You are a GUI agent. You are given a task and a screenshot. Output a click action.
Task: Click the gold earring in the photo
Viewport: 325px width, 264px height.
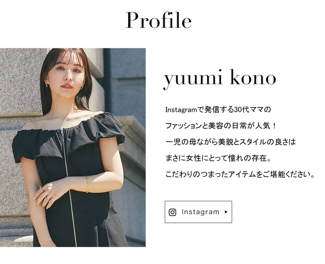[x=46, y=85]
